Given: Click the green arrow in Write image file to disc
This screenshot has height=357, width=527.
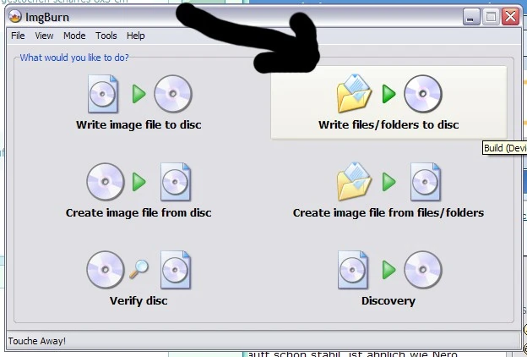Looking at the screenshot, I should tap(139, 94).
